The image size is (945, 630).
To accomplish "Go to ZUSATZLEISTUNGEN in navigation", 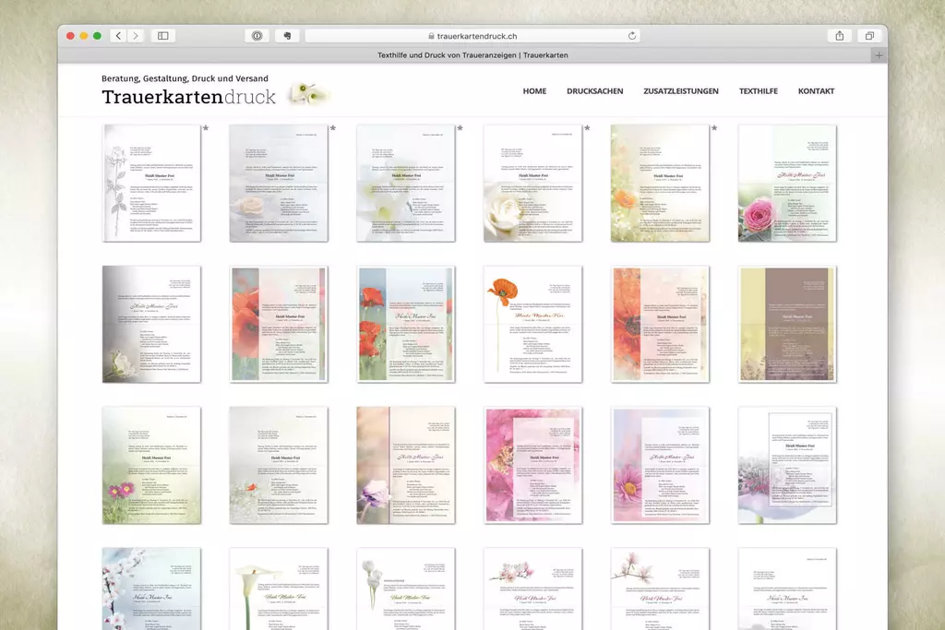I will coord(681,91).
